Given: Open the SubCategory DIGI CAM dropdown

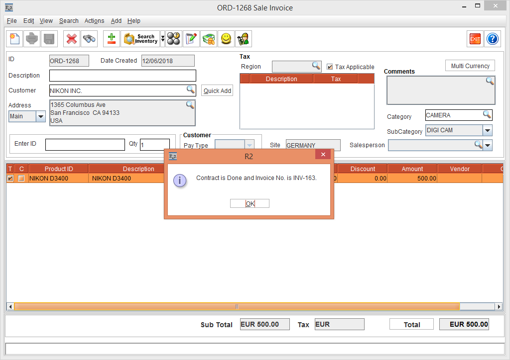Looking at the screenshot, I should [x=487, y=130].
